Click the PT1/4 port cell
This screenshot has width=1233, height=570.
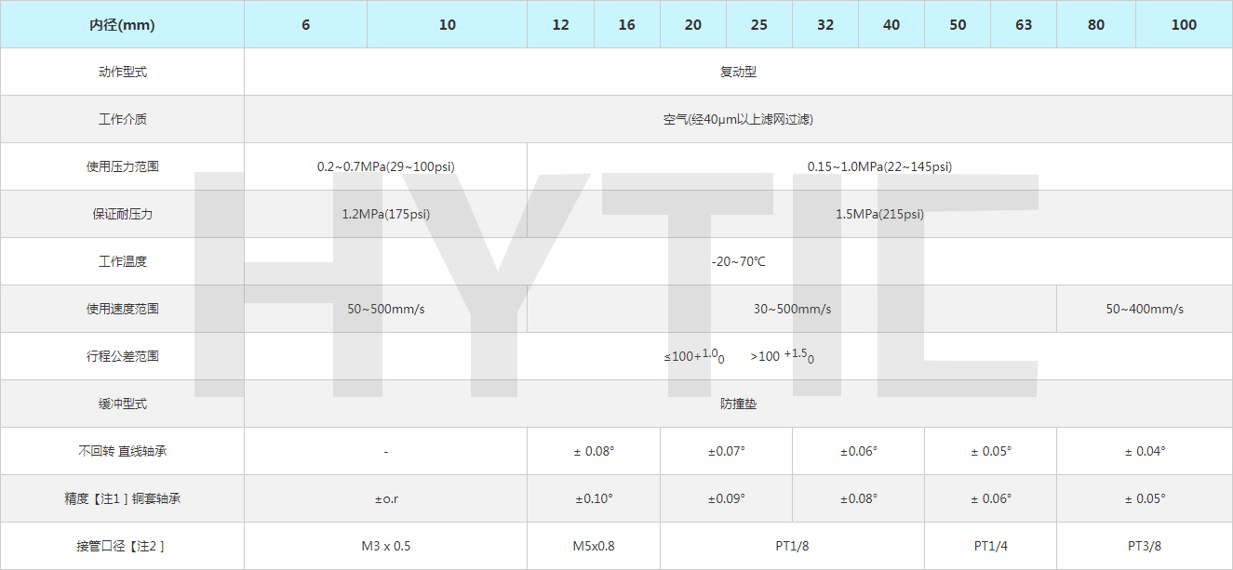tap(991, 546)
